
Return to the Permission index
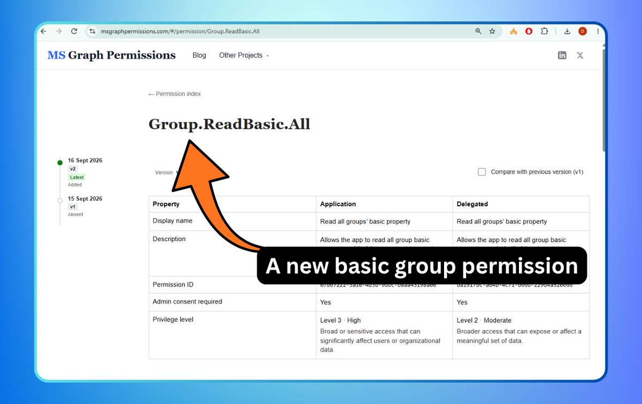point(174,94)
